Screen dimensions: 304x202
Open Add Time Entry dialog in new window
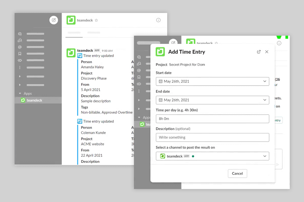(x=259, y=52)
